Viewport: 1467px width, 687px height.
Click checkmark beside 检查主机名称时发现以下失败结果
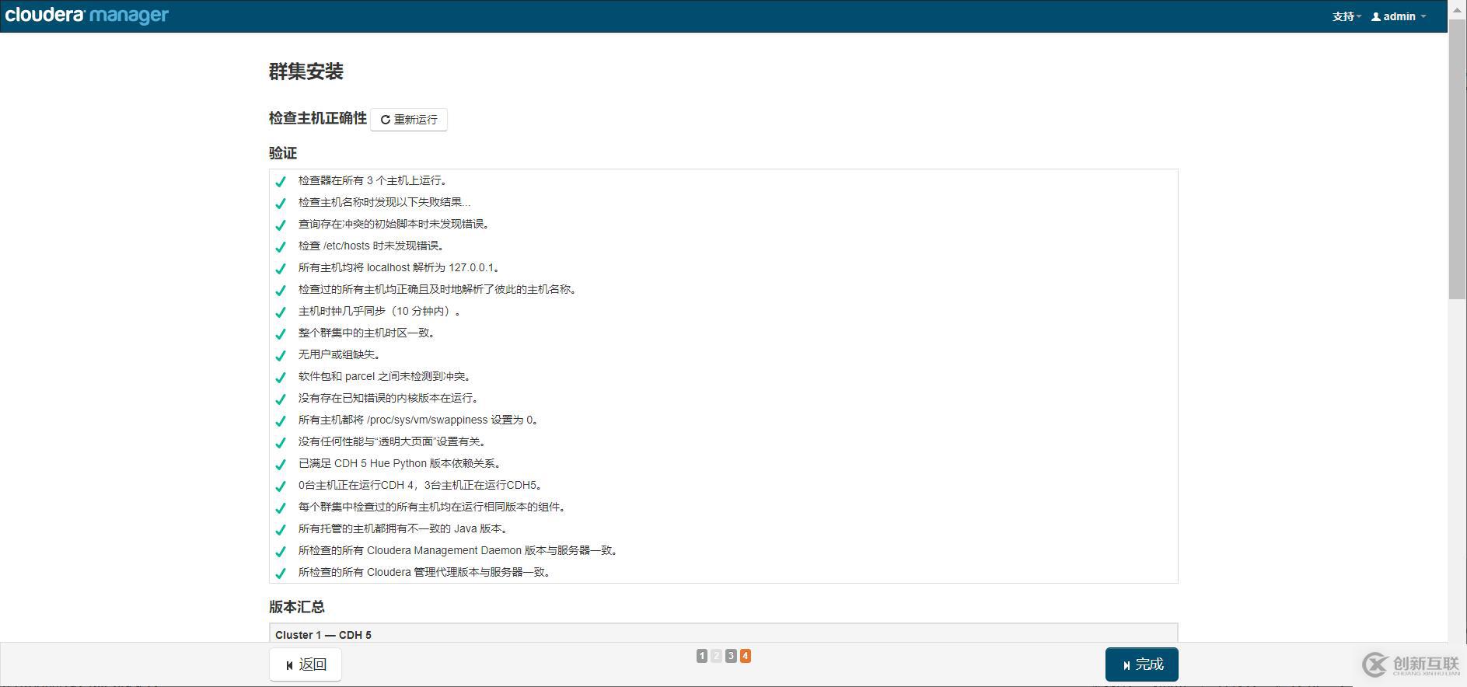(x=281, y=203)
